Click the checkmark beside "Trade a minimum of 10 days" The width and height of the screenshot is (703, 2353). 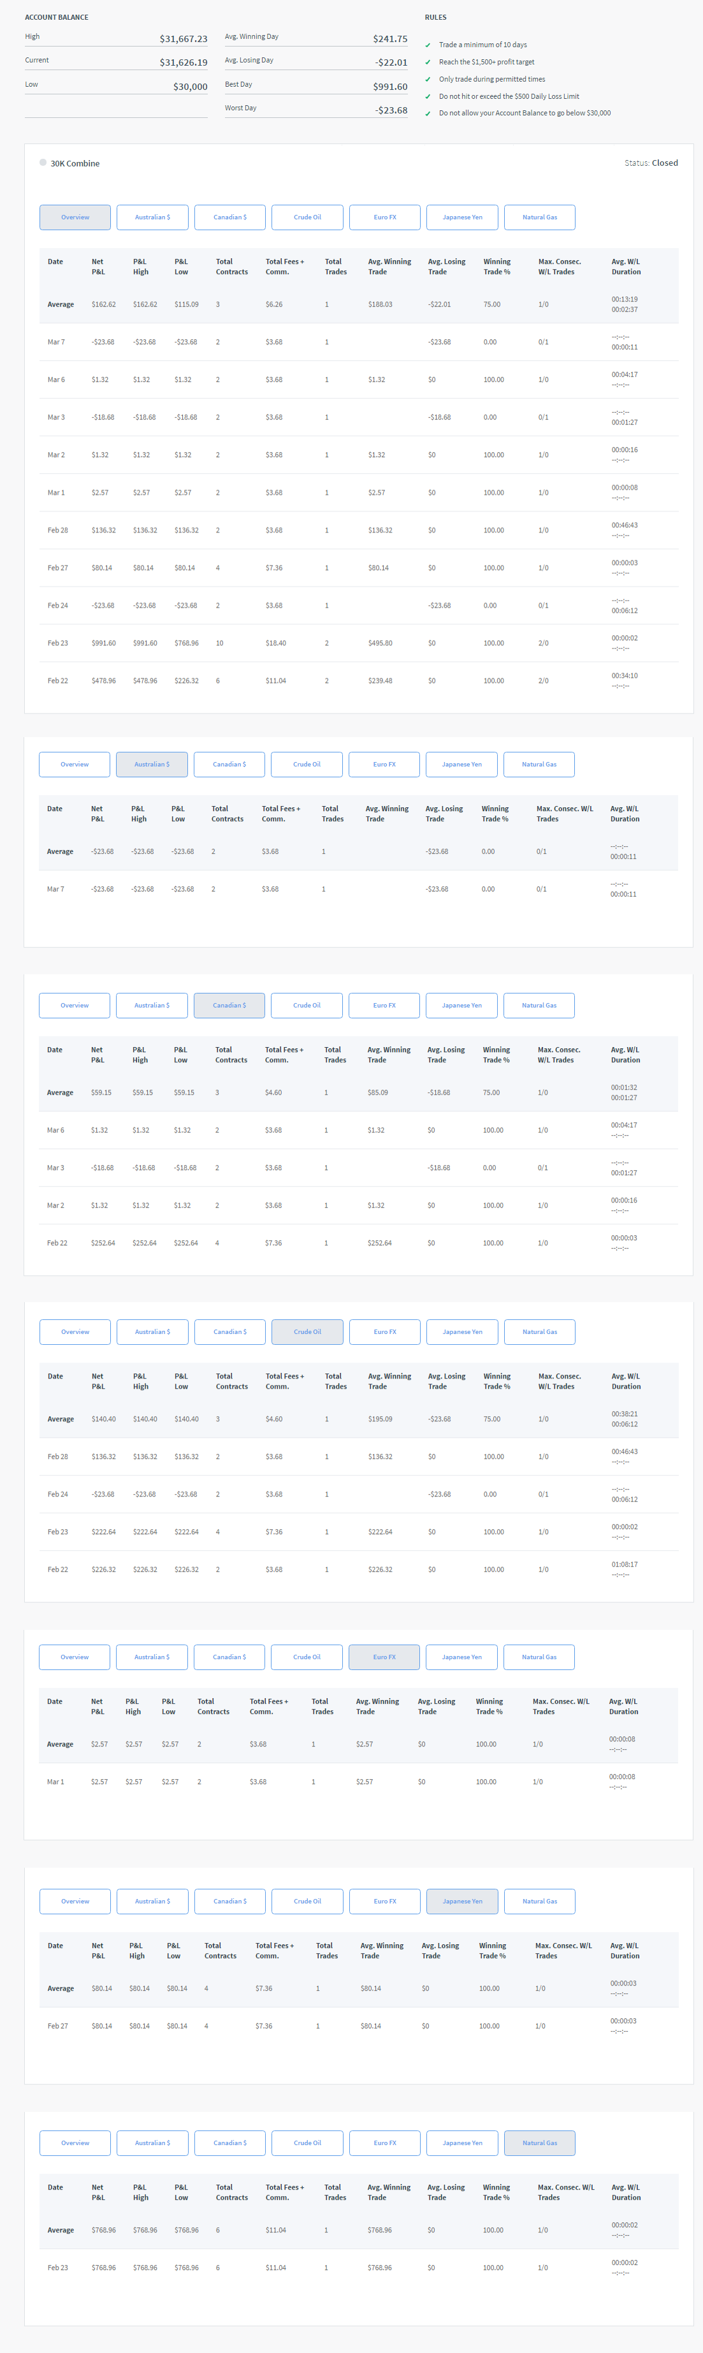(x=427, y=45)
